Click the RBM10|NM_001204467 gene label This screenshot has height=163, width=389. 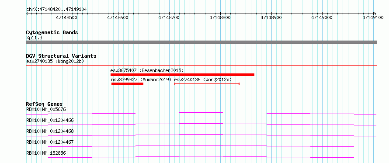coord(50,142)
